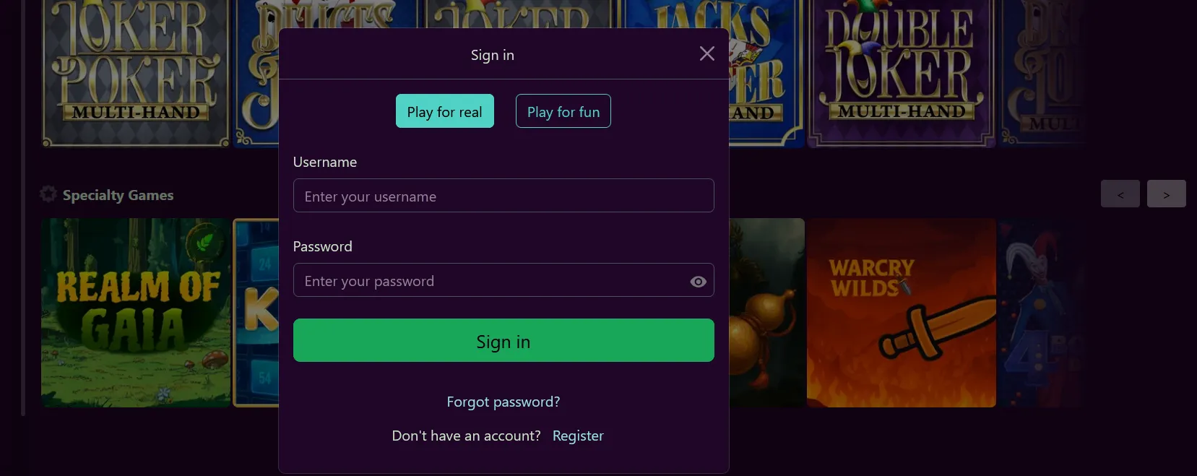Open the Realm of Gaia game thumbnail
Viewport: 1197px width, 476px height.
[135, 312]
